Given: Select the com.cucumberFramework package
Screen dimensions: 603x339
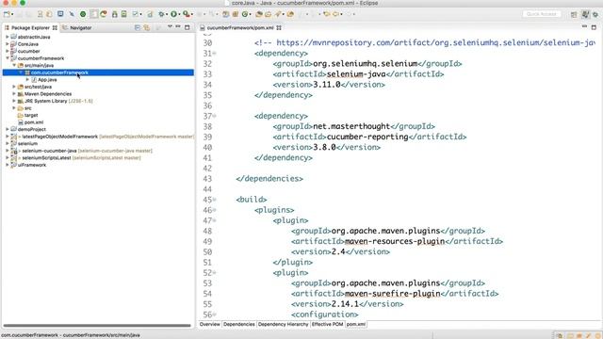Looking at the screenshot, I should 59,73.
